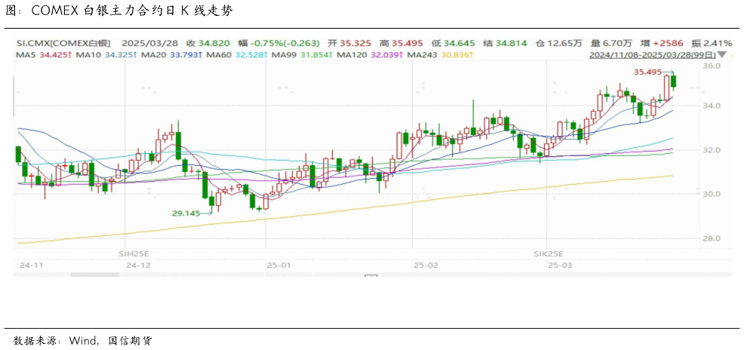Click the 35.495 high annotation on chart
The image size is (744, 350).
coord(647,72)
